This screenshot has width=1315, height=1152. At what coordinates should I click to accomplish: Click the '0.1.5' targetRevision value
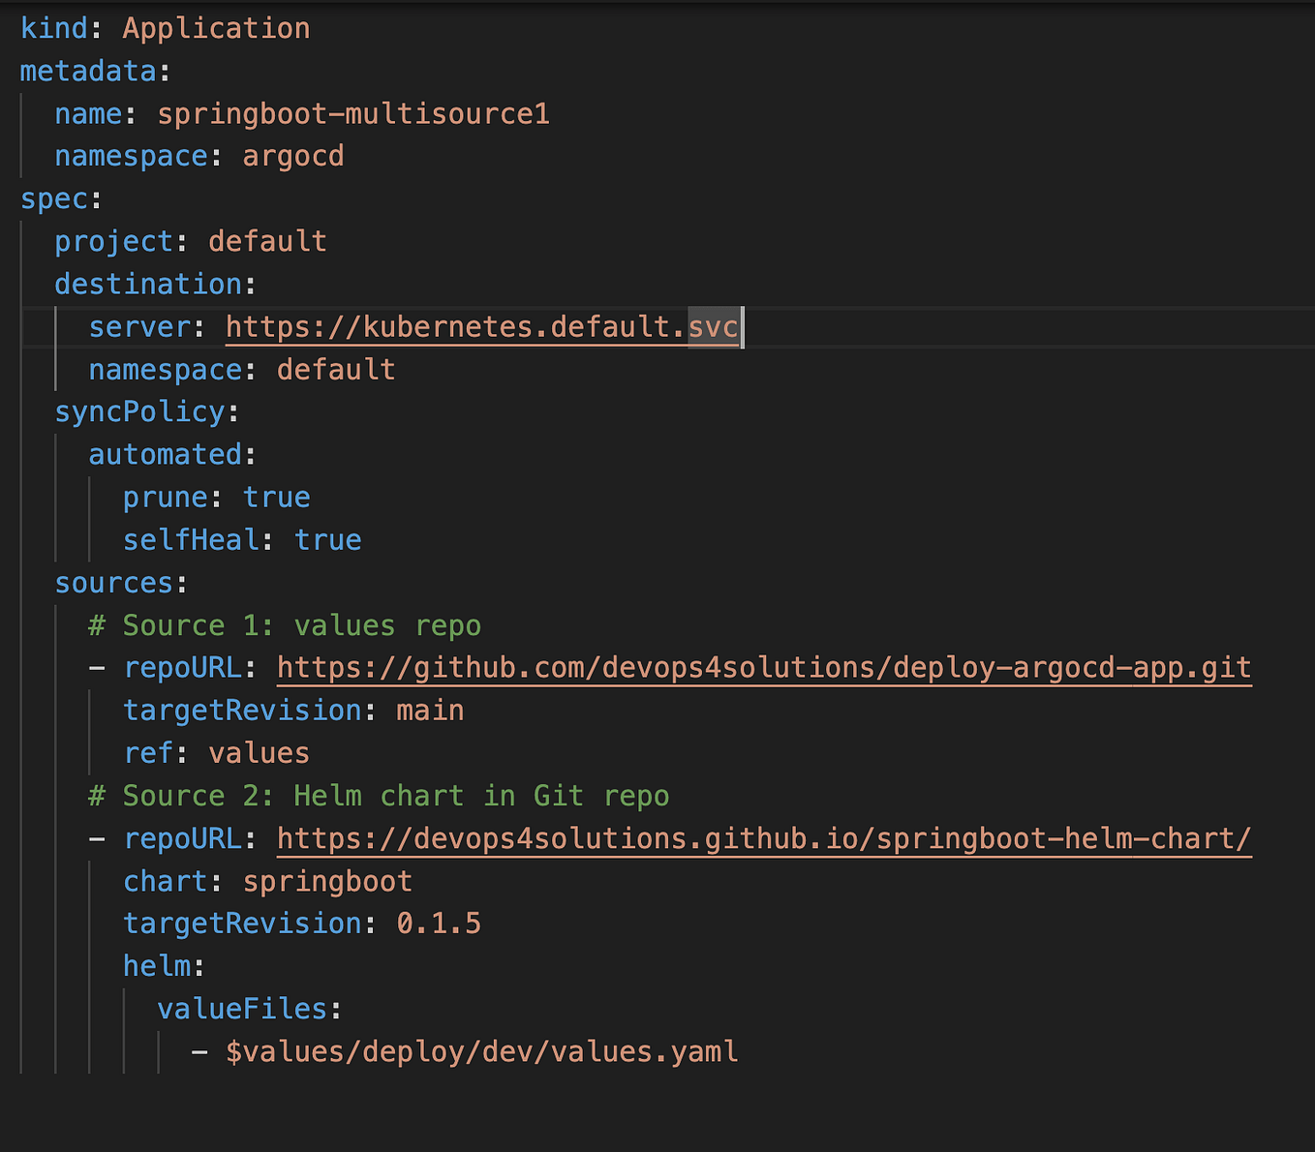click(439, 924)
